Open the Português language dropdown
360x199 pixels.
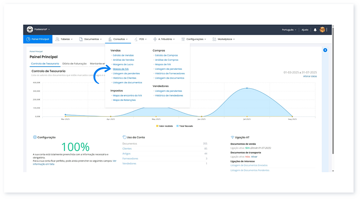(289, 30)
